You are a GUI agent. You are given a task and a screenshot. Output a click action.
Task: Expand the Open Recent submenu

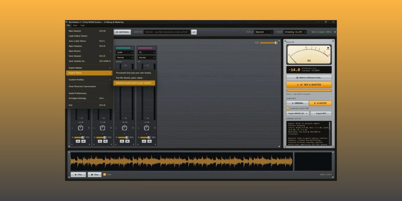90,51
